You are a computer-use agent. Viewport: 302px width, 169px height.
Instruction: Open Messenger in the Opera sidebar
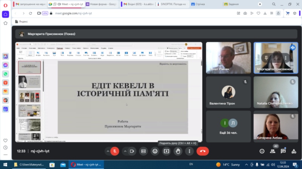[6, 65]
